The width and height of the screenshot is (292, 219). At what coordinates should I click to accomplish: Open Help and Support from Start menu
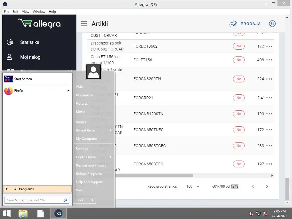coord(89,182)
